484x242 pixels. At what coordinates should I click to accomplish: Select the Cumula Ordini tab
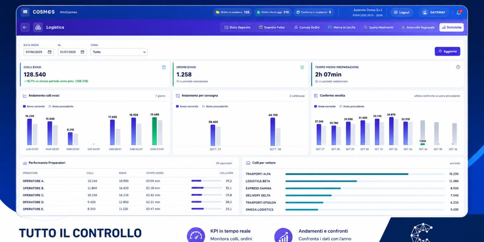[307, 27]
